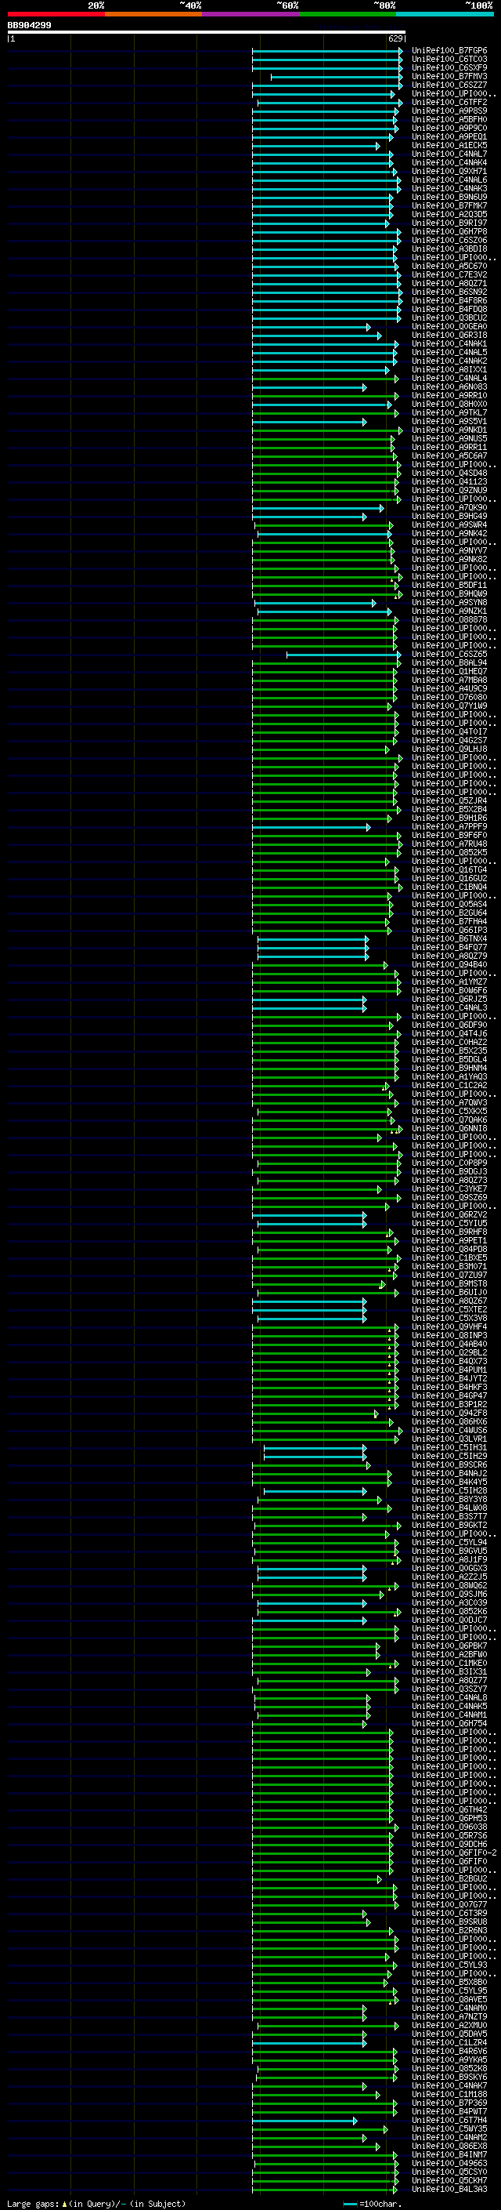Click label UniRef100_B0W6F6

coord(449,991)
